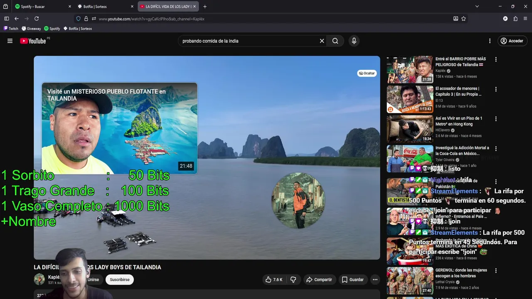Click the video title LADY BOYS DE TAILANDIA
Screen dimensions: 532x299
click(x=97, y=267)
